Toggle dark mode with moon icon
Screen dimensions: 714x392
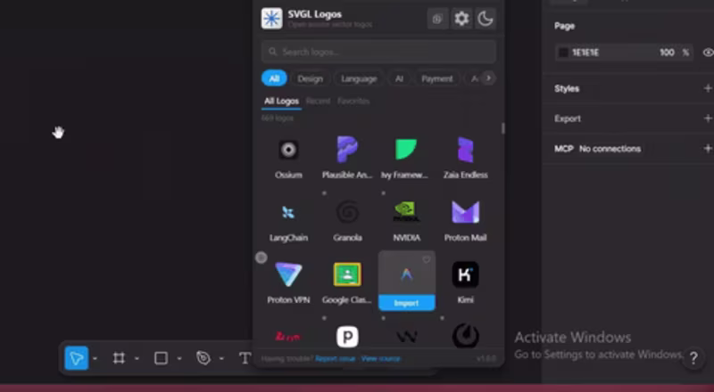click(x=486, y=19)
